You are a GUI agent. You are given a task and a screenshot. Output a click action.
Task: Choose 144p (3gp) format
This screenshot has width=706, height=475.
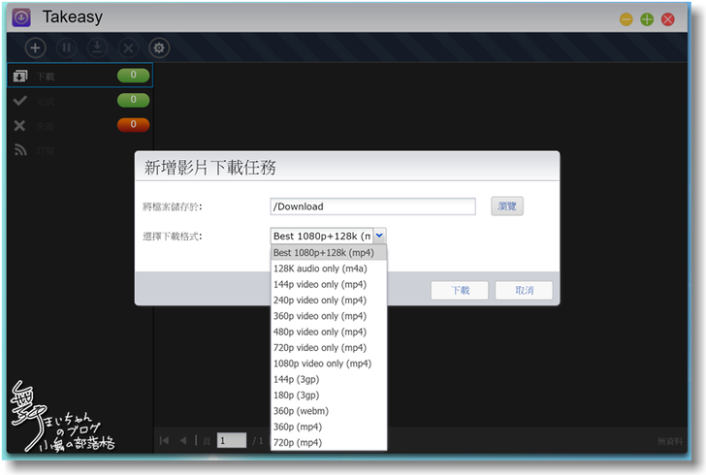(x=329, y=380)
